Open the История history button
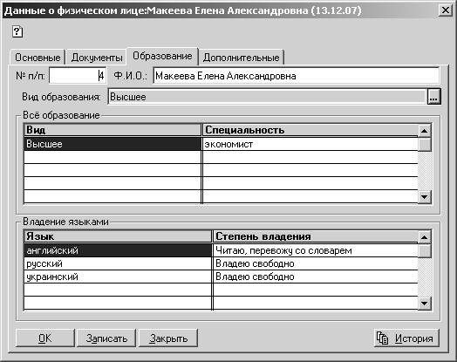This screenshot has width=457, height=362. tap(406, 338)
